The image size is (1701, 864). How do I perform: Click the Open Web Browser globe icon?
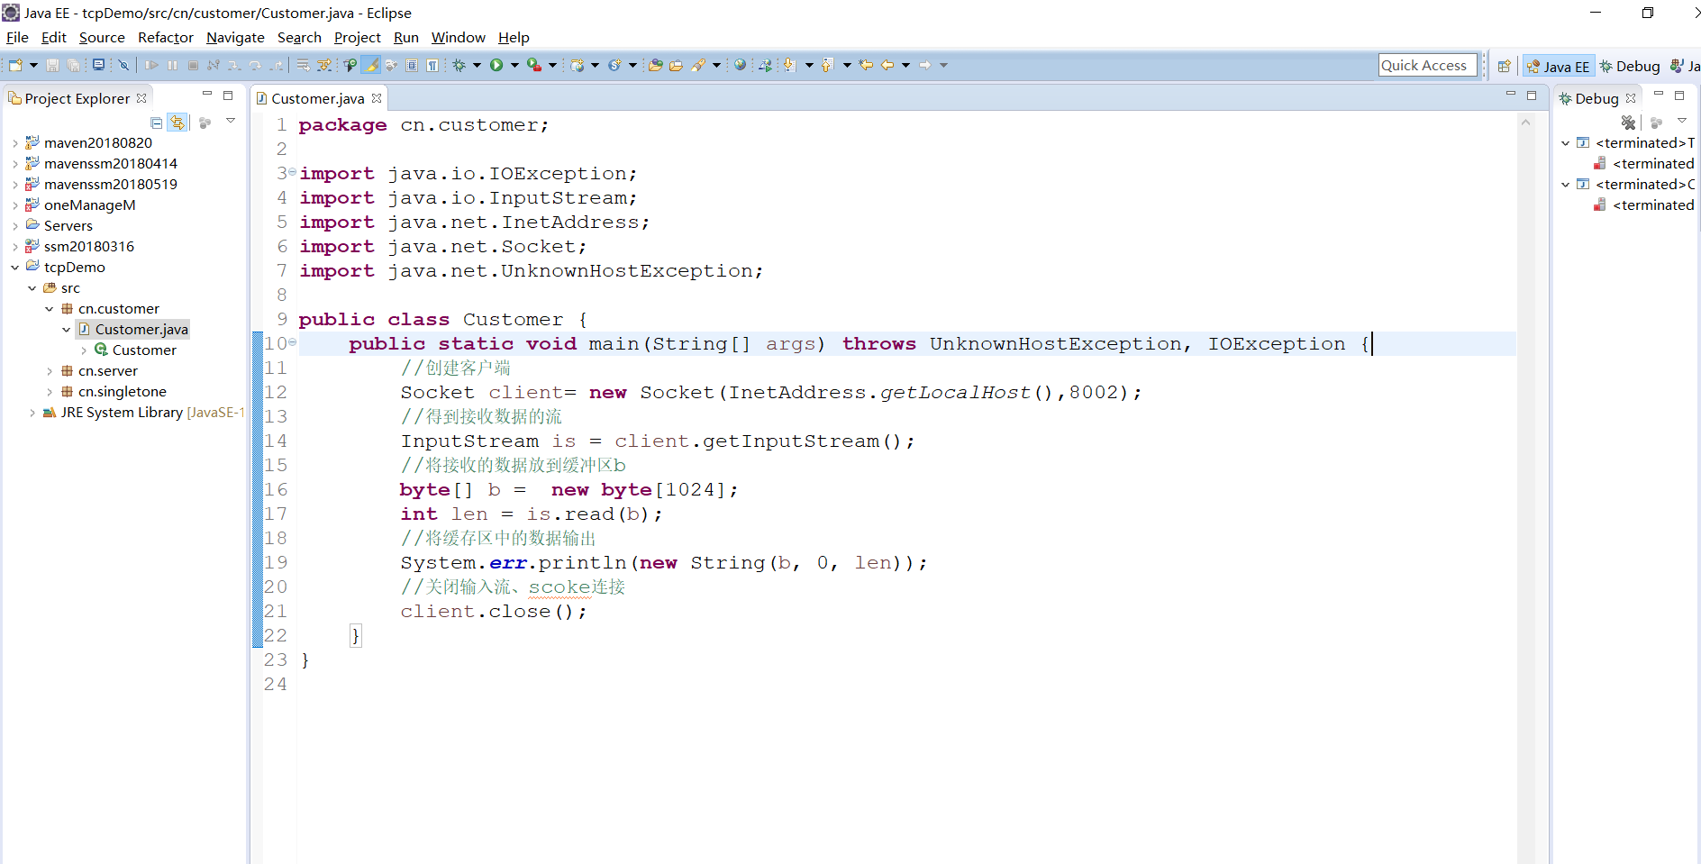(x=740, y=65)
